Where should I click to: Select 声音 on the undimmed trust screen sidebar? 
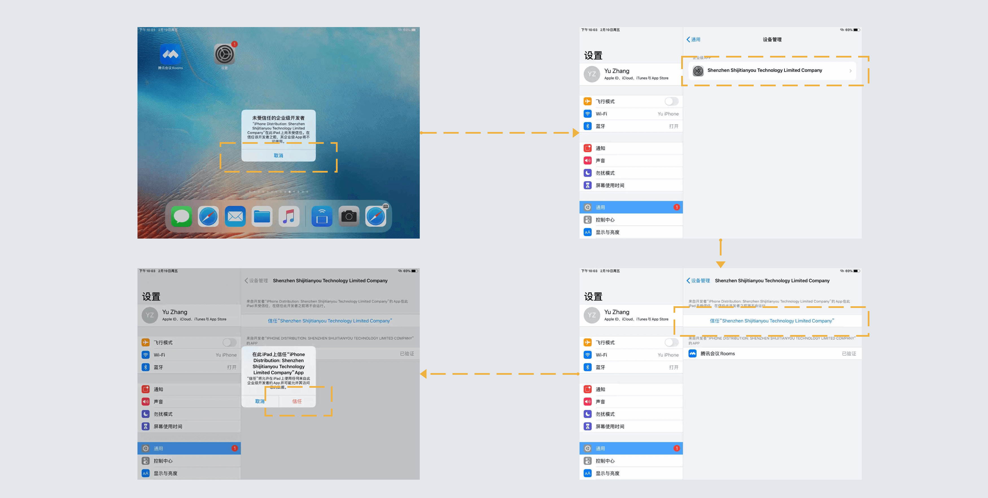pyautogui.click(x=631, y=402)
